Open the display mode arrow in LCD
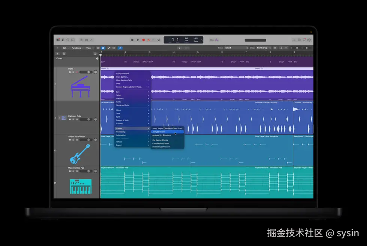 click(202, 40)
